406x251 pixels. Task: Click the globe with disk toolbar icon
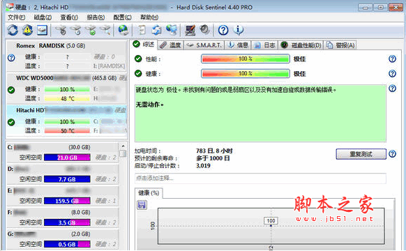[123, 30]
